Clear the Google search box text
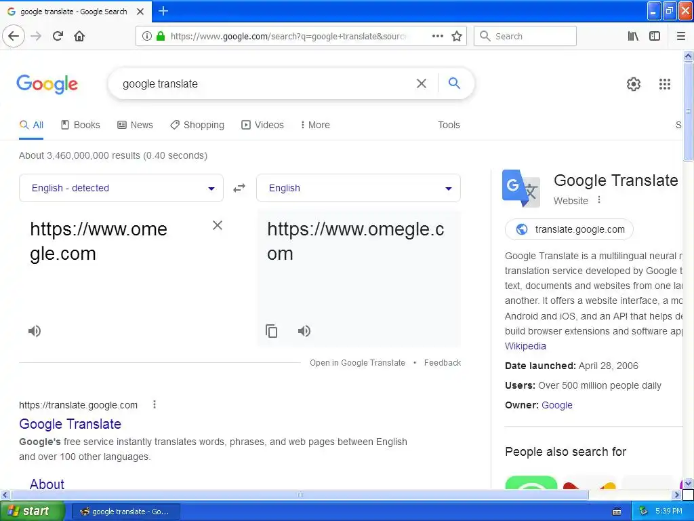 click(x=422, y=83)
